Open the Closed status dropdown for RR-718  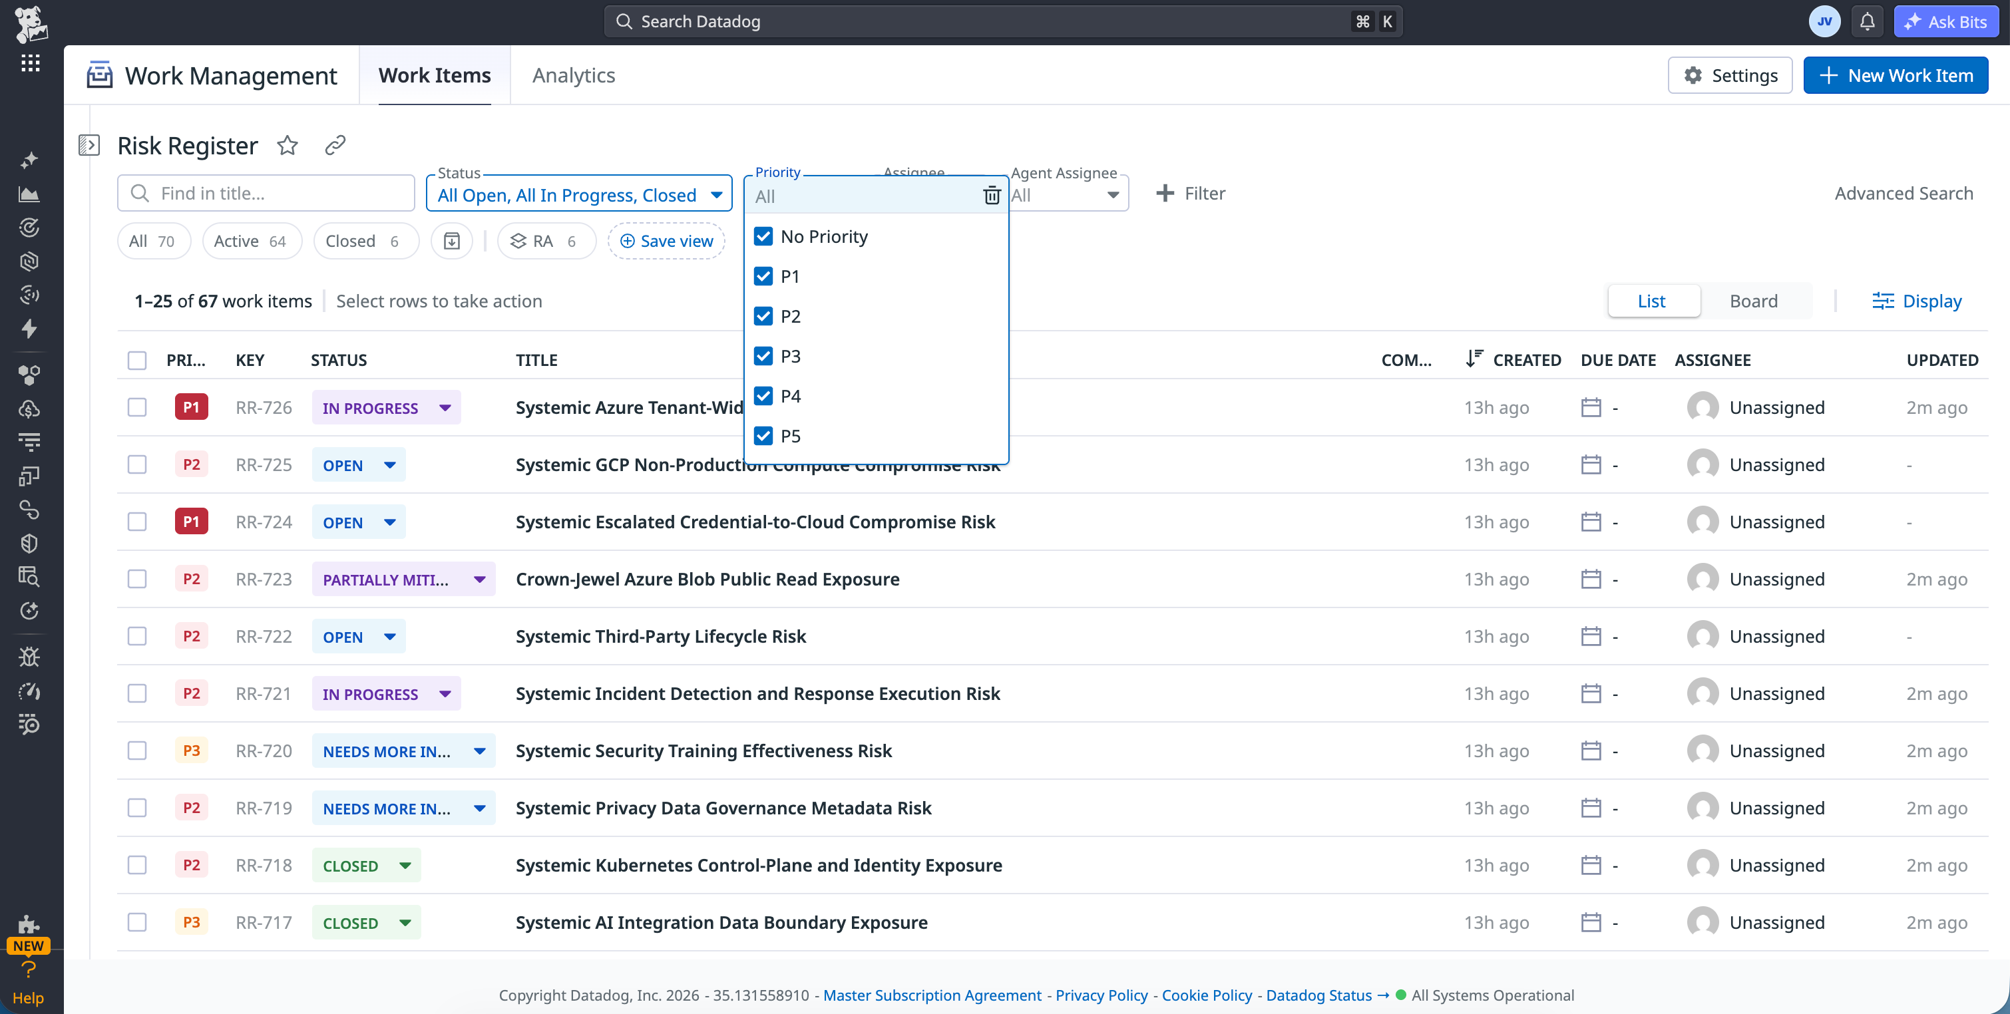pyautogui.click(x=367, y=865)
